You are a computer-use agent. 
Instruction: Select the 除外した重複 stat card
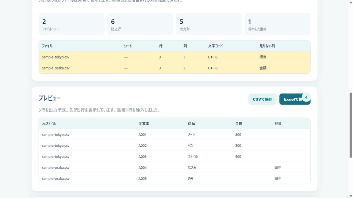coord(278,24)
